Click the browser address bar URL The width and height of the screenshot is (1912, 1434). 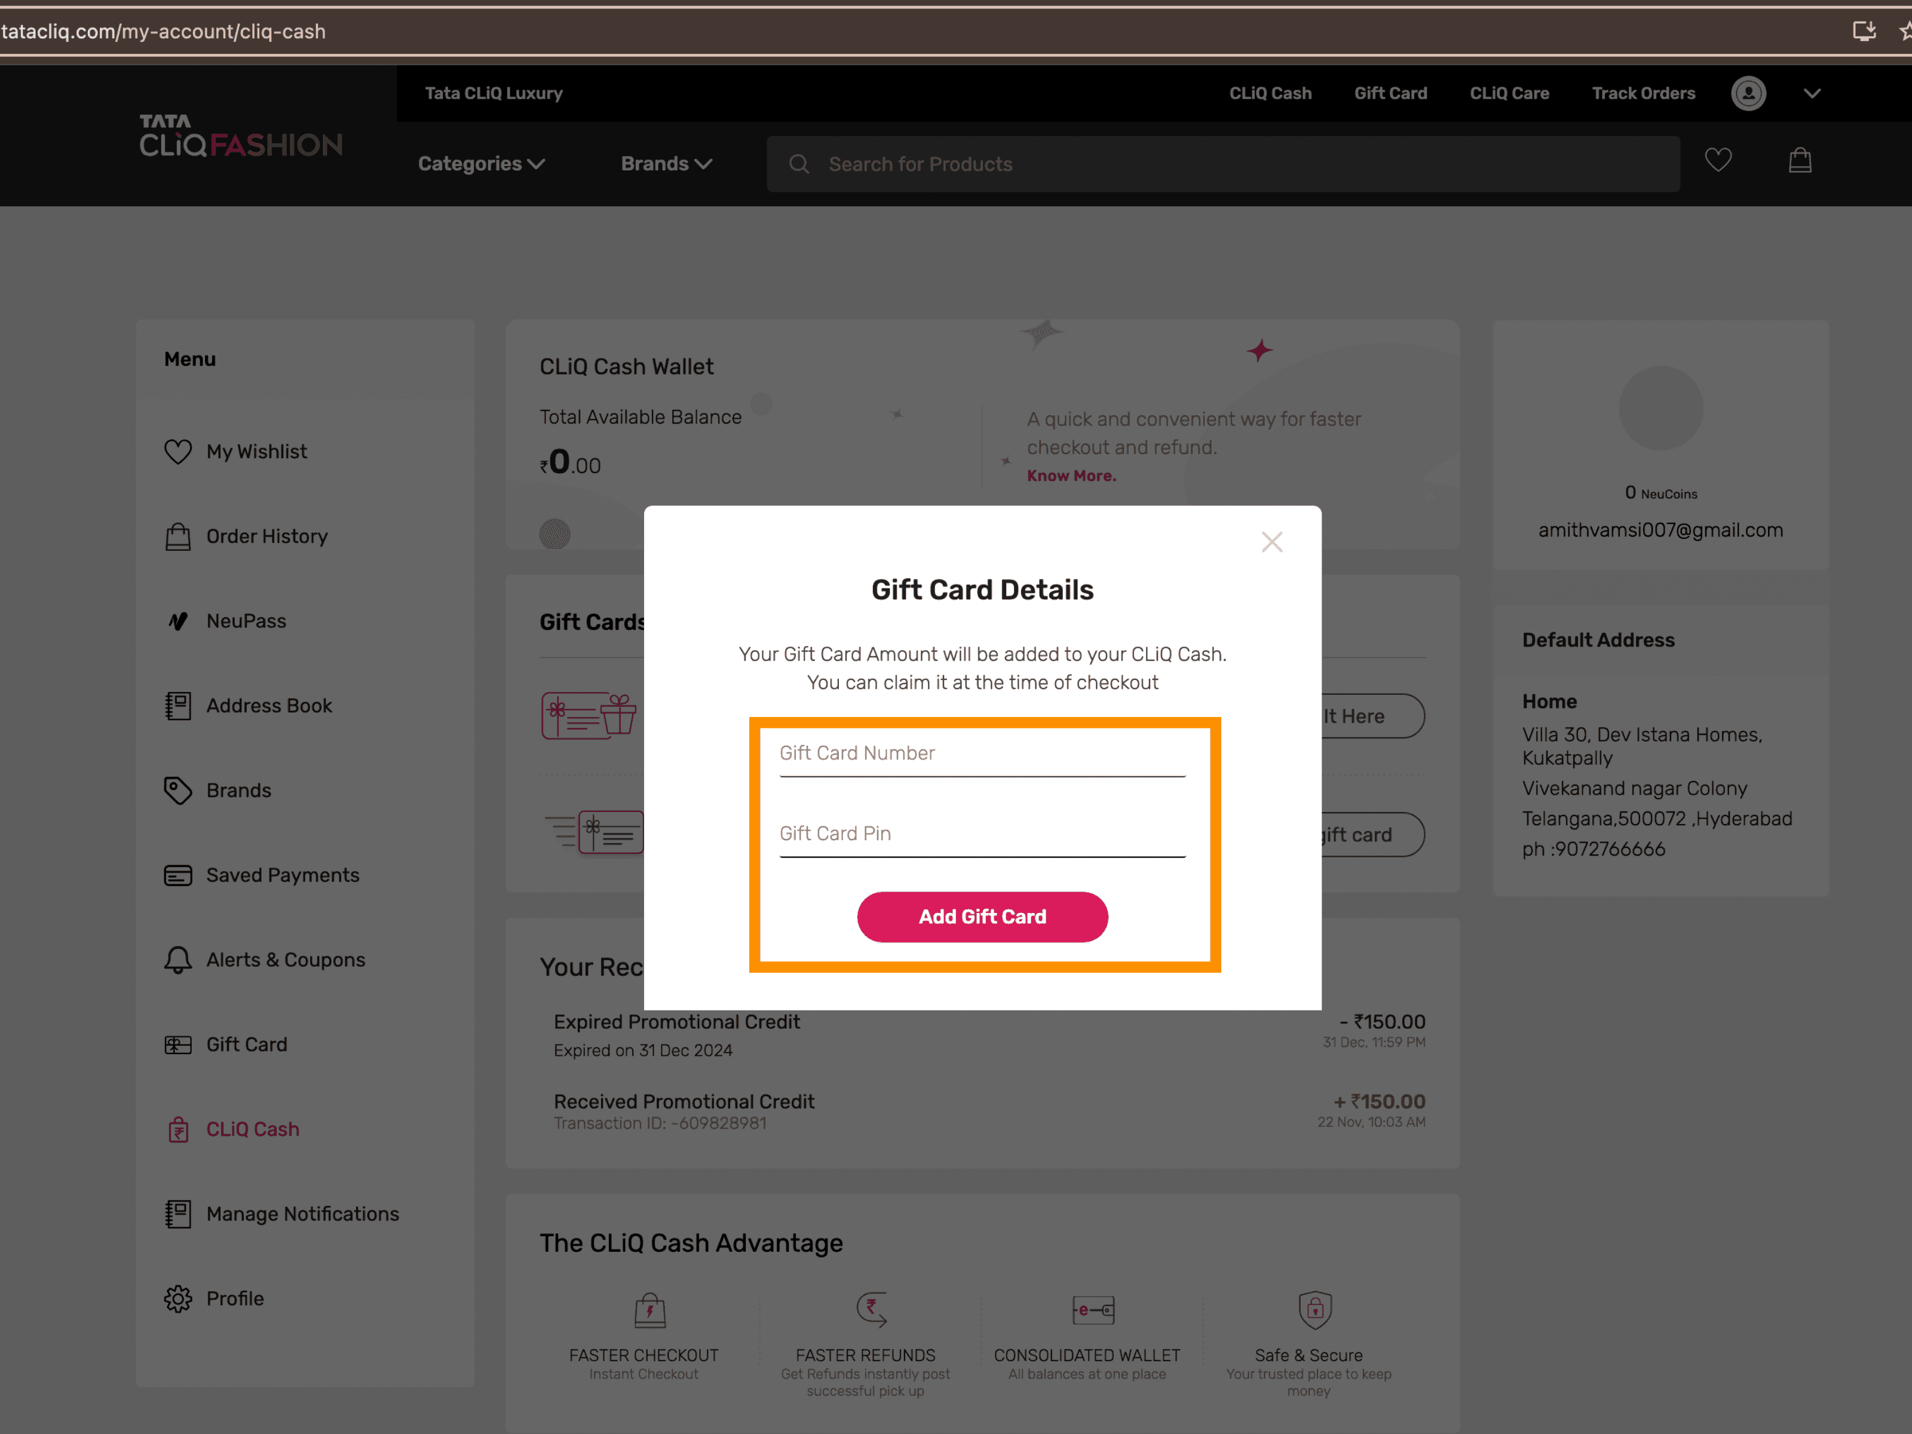(x=164, y=31)
